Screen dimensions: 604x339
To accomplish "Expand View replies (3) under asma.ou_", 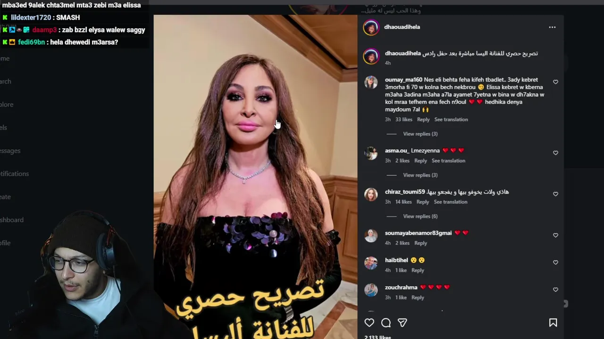I will click(x=420, y=175).
